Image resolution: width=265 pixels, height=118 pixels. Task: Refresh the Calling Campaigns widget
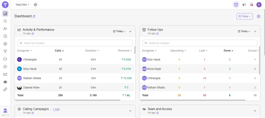tap(33, 113)
